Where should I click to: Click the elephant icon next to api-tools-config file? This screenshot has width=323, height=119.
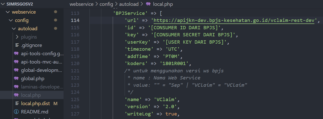click(16, 54)
